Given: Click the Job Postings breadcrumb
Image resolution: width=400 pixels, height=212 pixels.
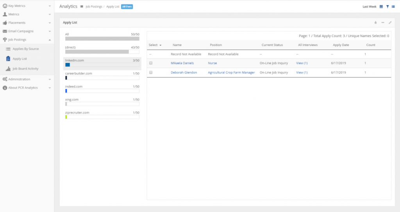Looking at the screenshot, I should pos(94,7).
